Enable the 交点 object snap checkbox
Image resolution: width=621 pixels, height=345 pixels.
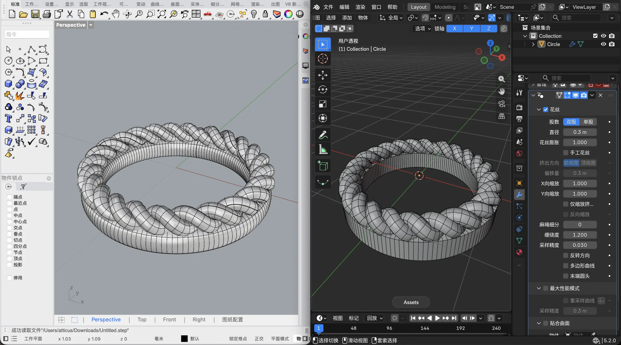[10, 228]
